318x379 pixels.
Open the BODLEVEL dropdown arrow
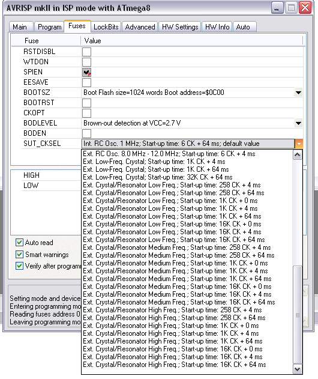[298, 123]
